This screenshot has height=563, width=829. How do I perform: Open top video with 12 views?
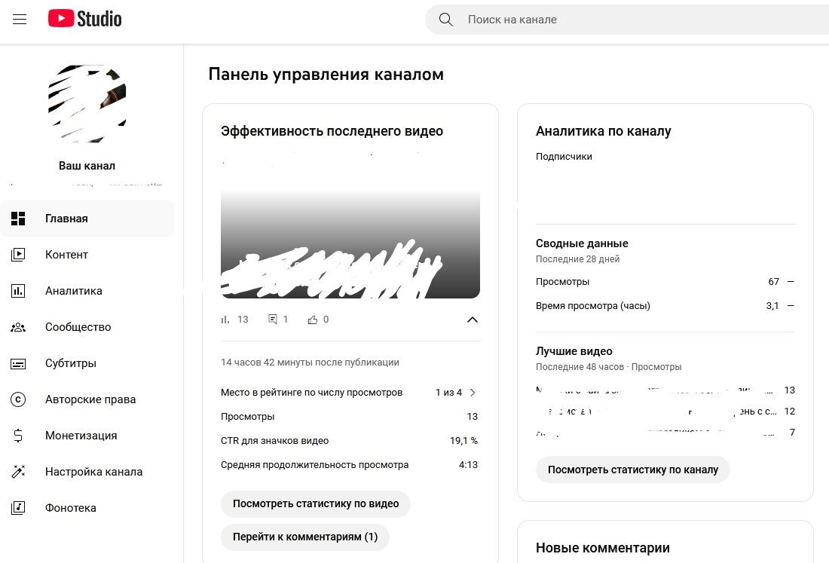[x=665, y=412]
